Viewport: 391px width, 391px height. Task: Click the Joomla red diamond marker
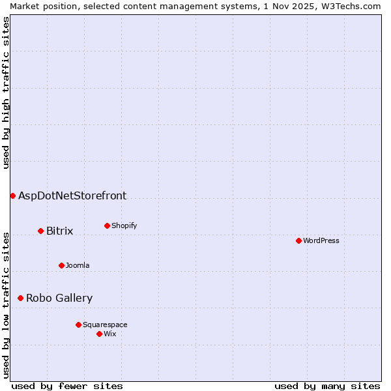pos(61,265)
